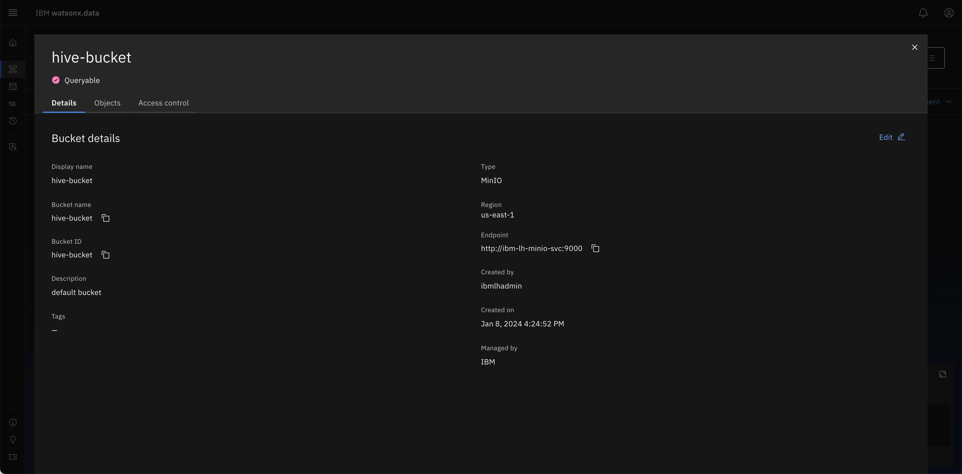The width and height of the screenshot is (962, 474).
Task: Expand the partially hidden dropdown chevron
Action: pyautogui.click(x=949, y=102)
